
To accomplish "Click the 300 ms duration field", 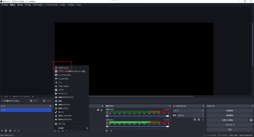I will pos(189,115).
